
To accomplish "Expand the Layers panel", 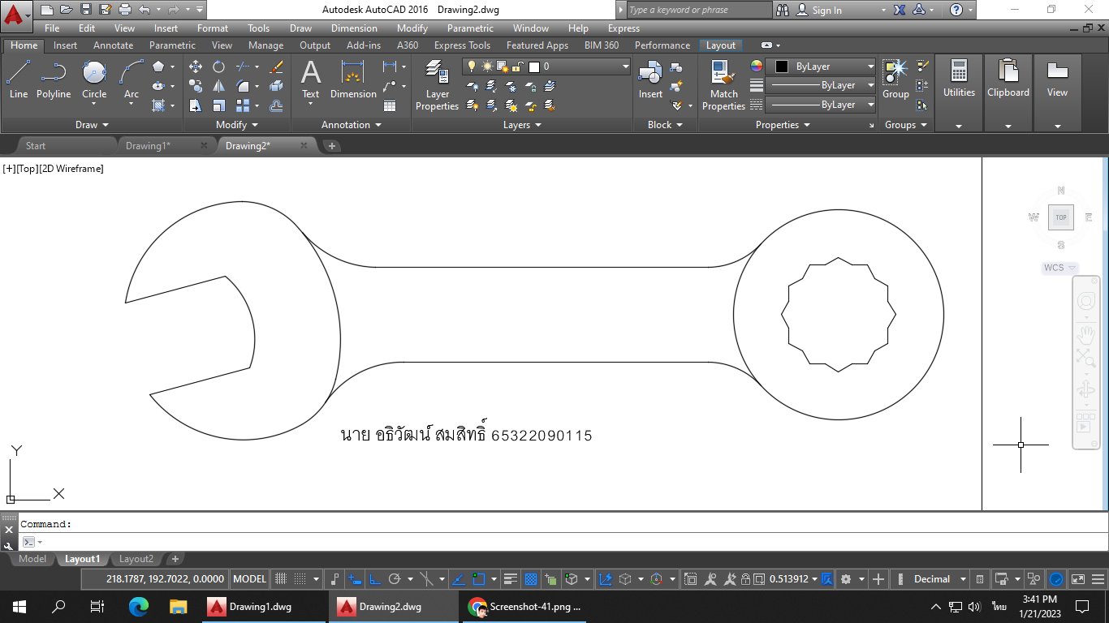I will click(x=522, y=125).
